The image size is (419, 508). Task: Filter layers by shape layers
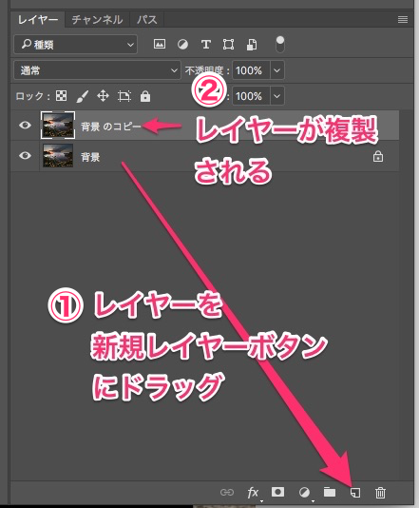point(228,44)
